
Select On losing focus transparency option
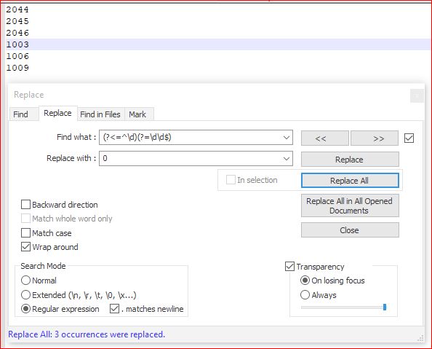click(305, 281)
